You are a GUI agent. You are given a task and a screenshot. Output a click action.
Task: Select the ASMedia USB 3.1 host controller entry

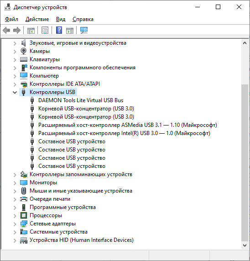(x=128, y=125)
